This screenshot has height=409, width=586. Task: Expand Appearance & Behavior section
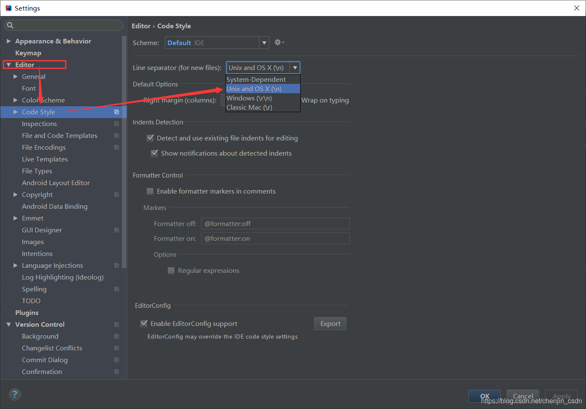click(x=8, y=41)
